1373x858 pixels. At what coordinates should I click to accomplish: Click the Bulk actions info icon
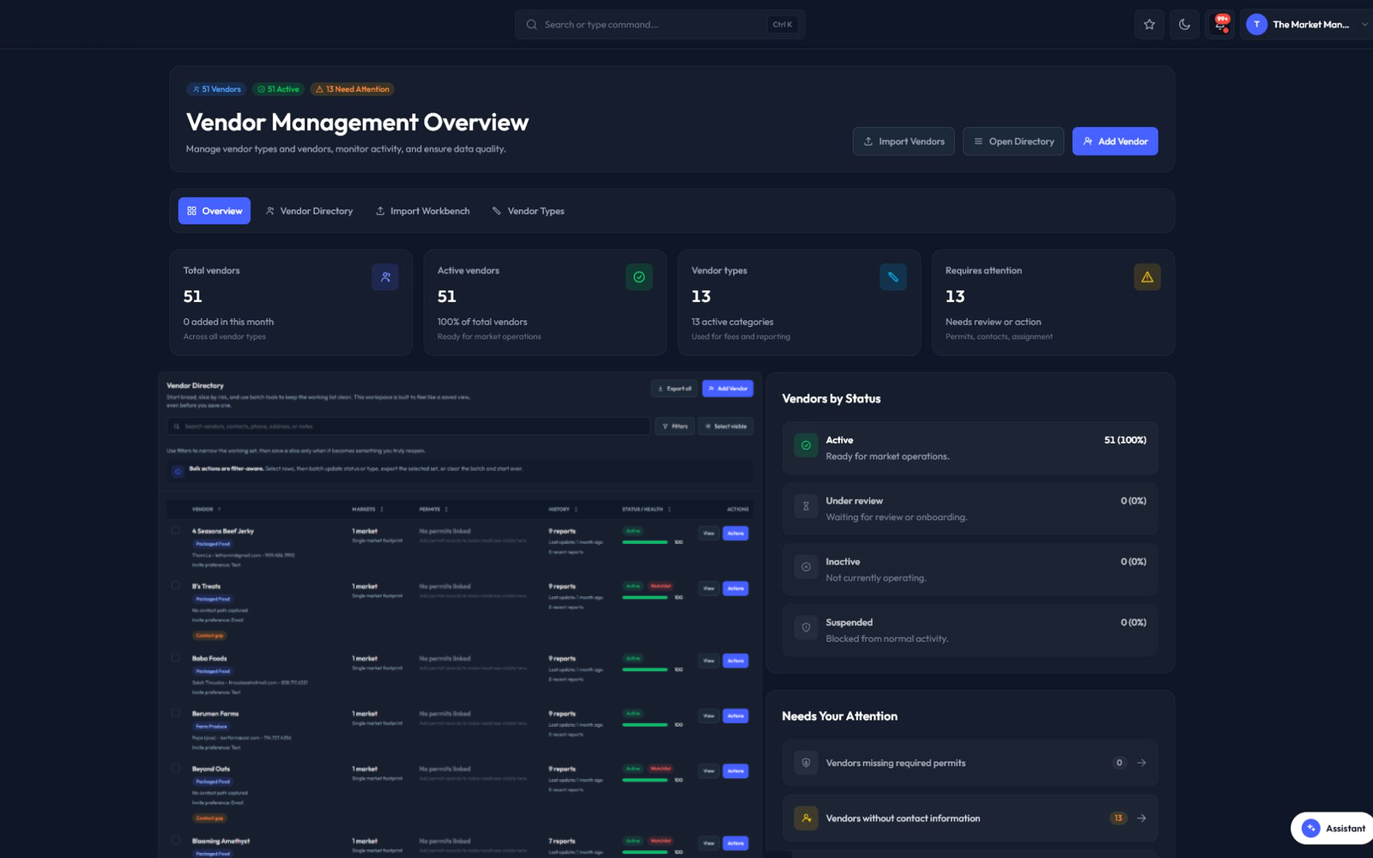178,471
